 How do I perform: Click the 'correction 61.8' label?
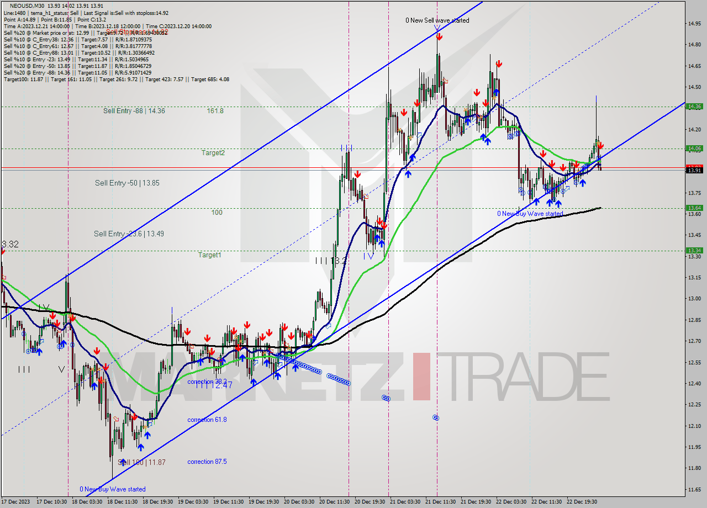tap(207, 420)
